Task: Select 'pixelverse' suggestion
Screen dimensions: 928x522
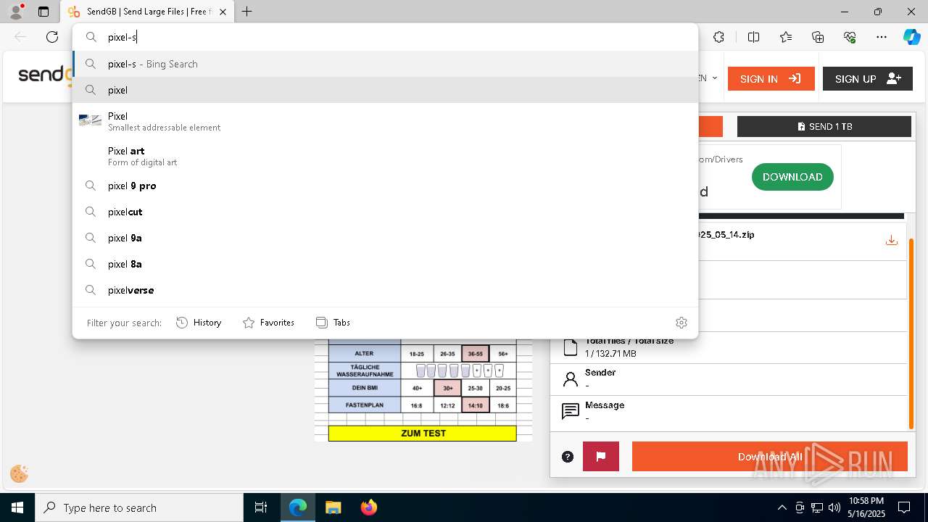Action: tap(385, 290)
